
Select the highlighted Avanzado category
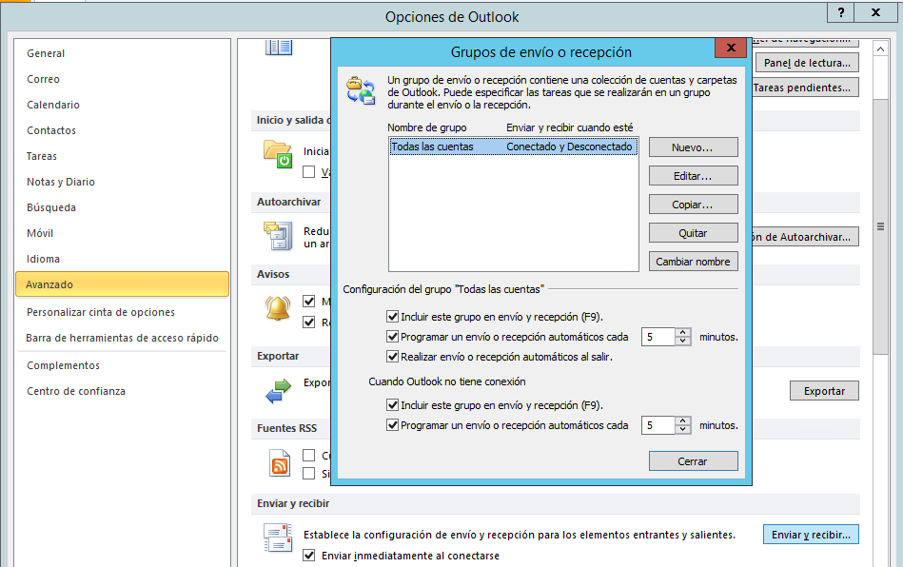click(x=122, y=284)
